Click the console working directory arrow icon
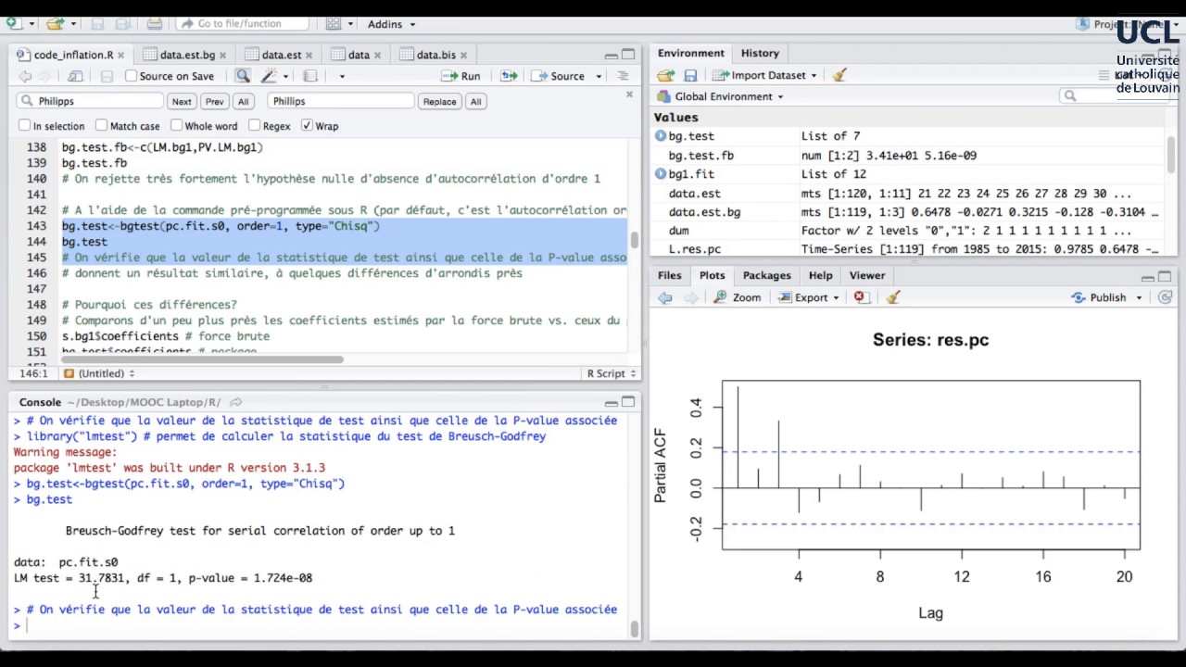 pyautogui.click(x=236, y=402)
